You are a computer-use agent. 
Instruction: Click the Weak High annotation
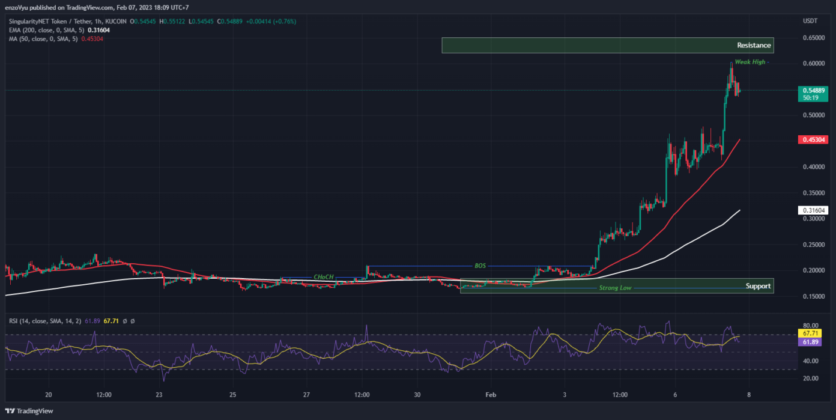click(750, 61)
